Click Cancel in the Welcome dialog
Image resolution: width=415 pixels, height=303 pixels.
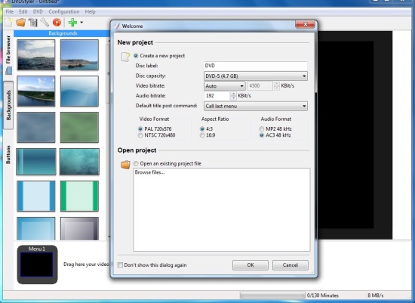tap(290, 265)
